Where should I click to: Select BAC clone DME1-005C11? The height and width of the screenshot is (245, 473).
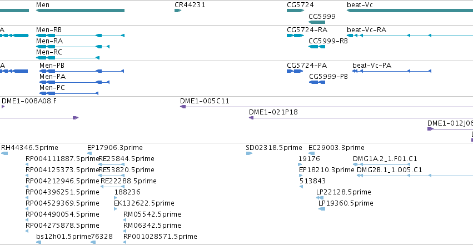[326, 107]
